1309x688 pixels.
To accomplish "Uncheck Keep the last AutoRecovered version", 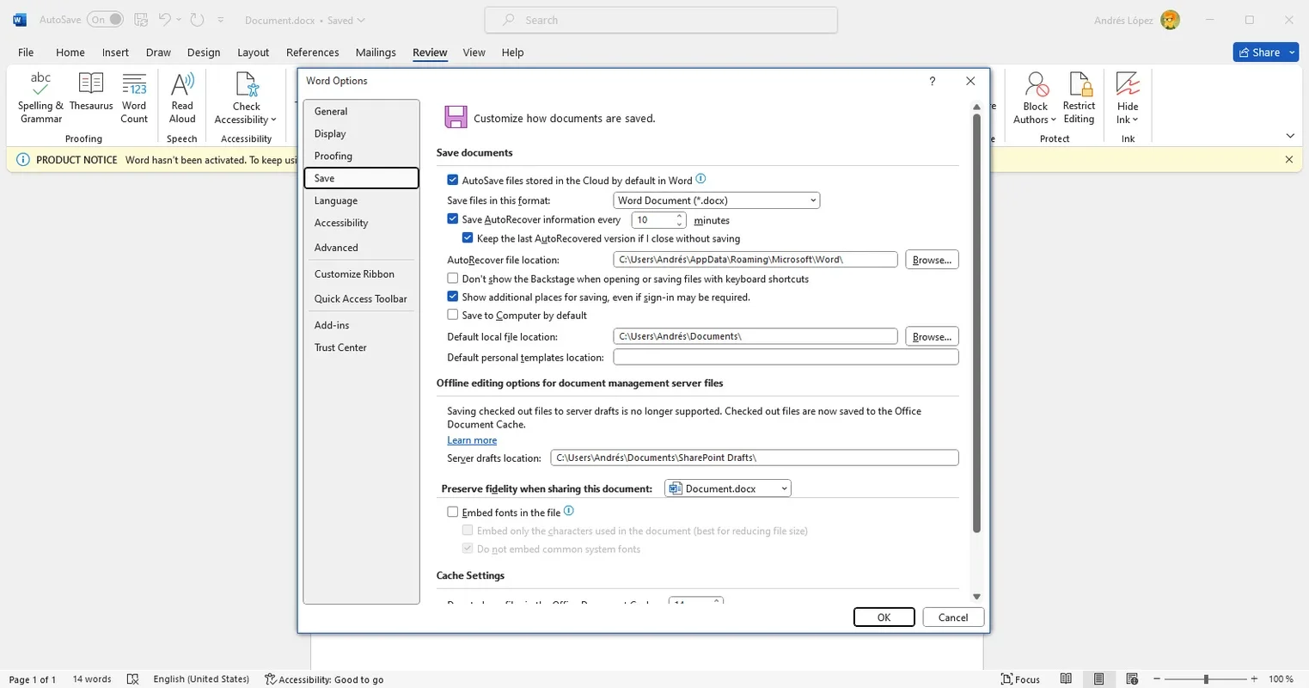I will point(468,238).
